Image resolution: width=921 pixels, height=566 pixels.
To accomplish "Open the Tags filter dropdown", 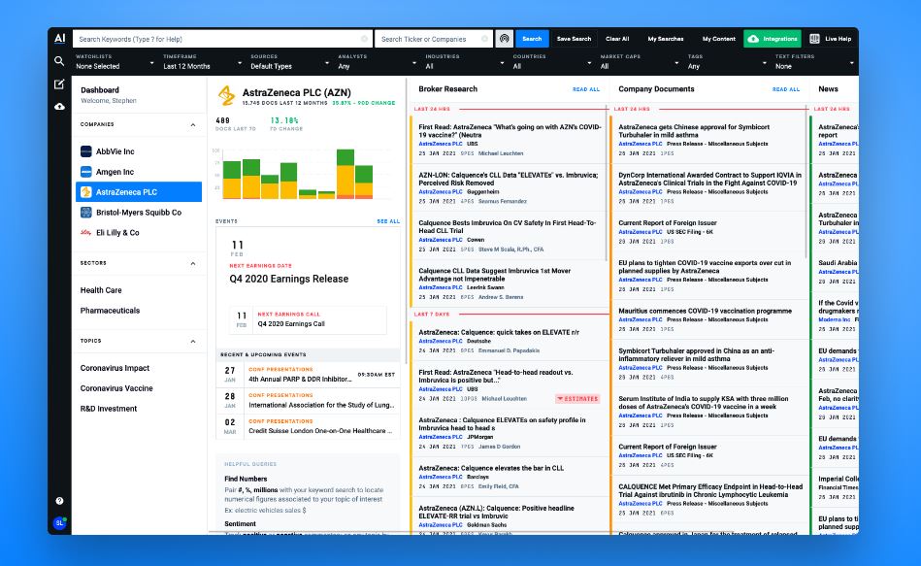I will [x=727, y=62].
